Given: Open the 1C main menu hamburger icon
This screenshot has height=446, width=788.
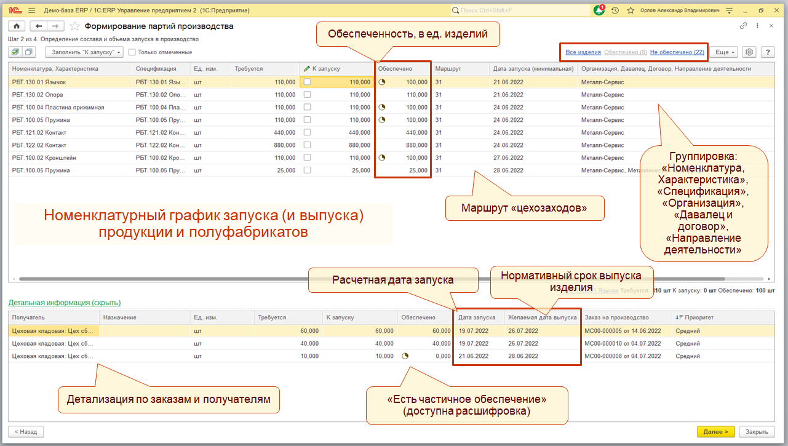Looking at the screenshot, I should pyautogui.click(x=31, y=10).
